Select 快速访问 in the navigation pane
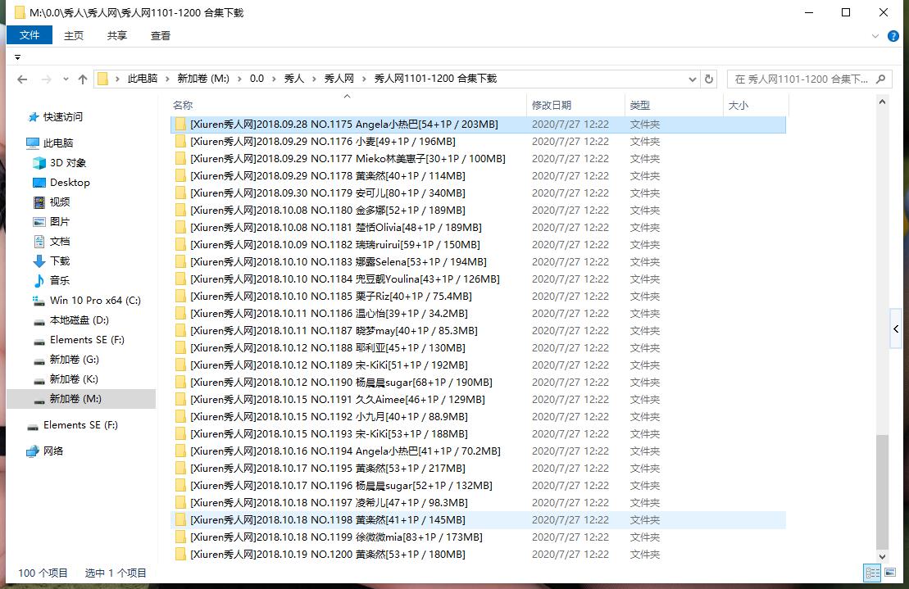909x589 pixels. (55, 117)
